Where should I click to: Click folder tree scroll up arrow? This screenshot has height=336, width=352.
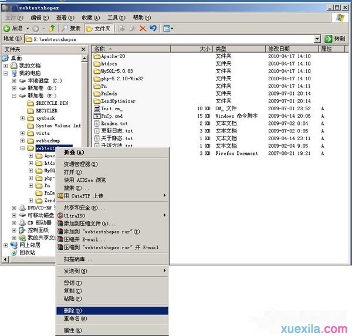pyautogui.click(x=84, y=59)
